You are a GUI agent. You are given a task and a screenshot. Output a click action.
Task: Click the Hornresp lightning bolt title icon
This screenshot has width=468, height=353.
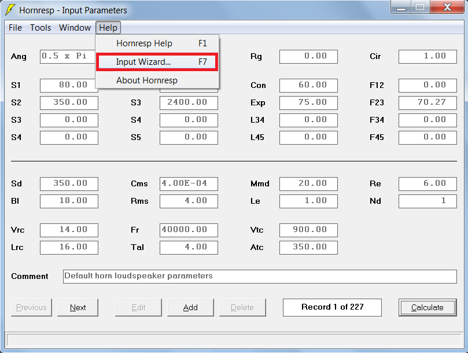[x=10, y=10]
